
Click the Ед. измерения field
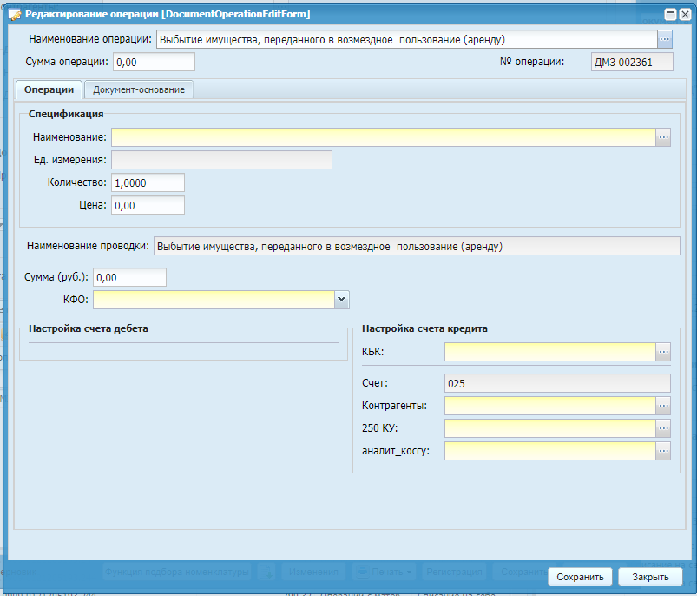coord(222,160)
